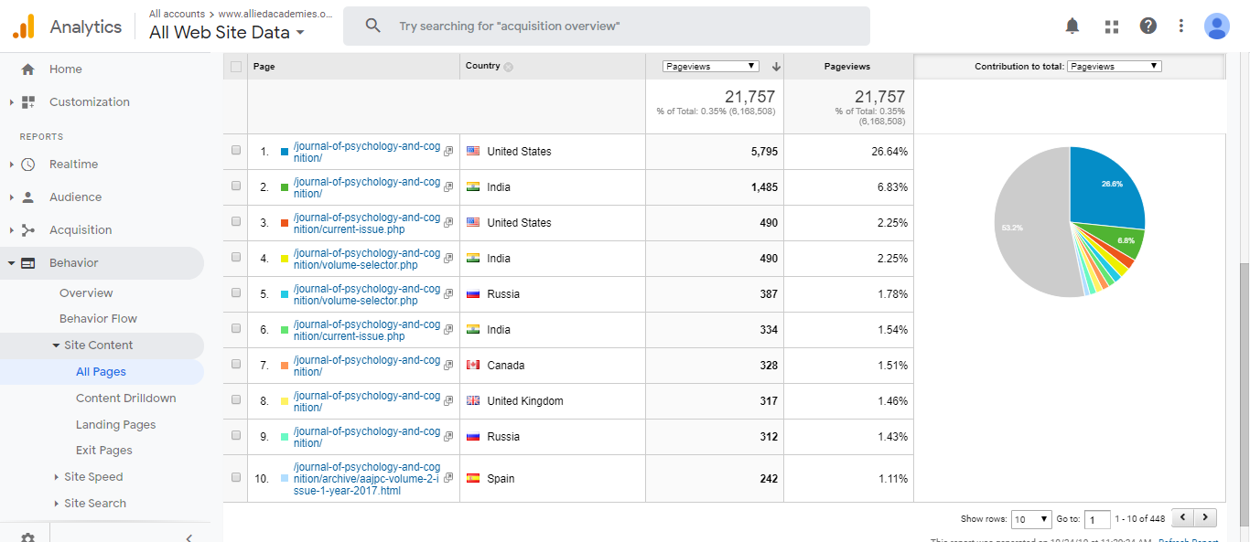Click the notifications bell icon
Screen dimensions: 1250x542
(x=1072, y=27)
